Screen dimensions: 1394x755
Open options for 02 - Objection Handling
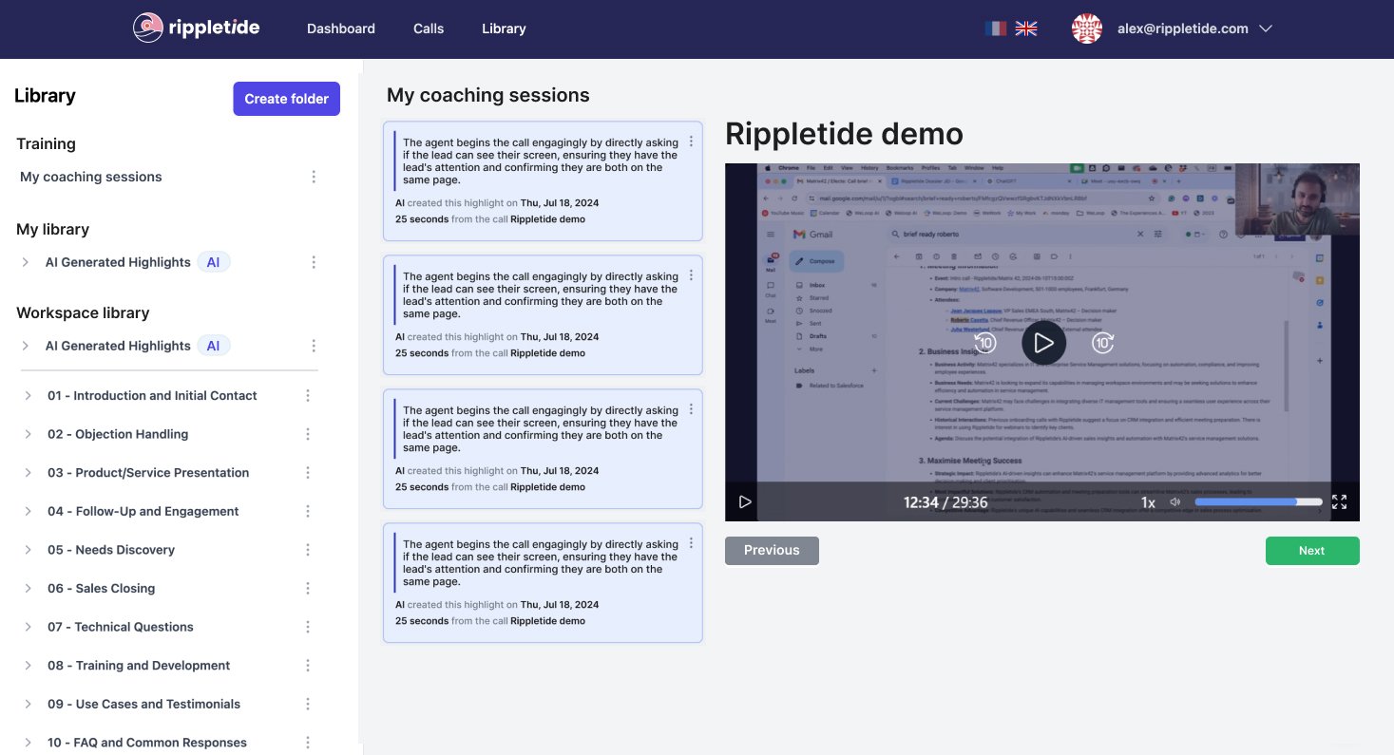coord(308,434)
